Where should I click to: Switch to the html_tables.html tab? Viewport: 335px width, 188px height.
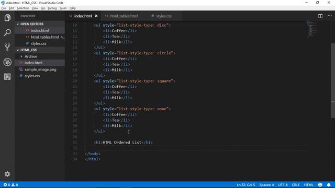(x=124, y=16)
